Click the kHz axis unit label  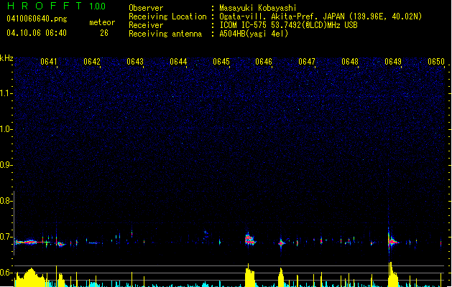point(6,58)
